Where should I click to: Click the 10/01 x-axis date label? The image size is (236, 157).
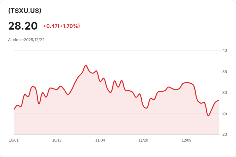coord(14,140)
